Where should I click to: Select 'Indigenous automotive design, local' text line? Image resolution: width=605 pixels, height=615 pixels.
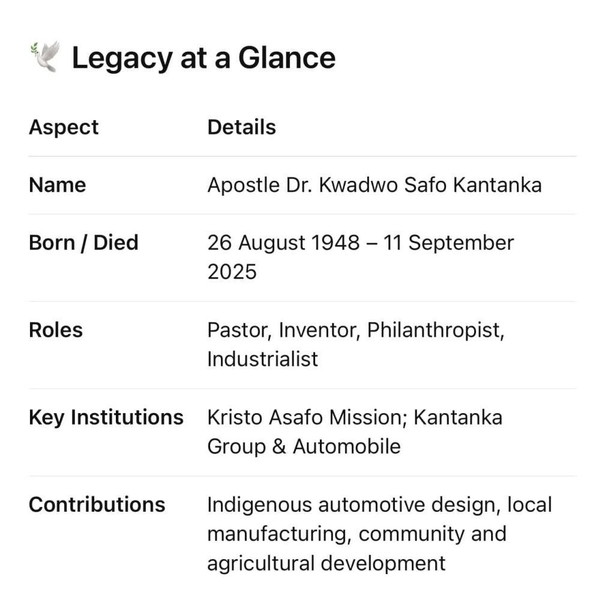tap(380, 505)
